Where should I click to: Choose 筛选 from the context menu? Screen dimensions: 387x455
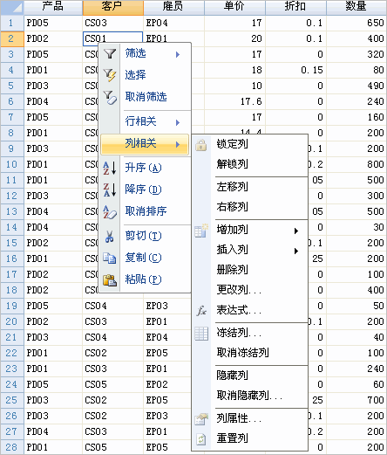tap(145, 53)
